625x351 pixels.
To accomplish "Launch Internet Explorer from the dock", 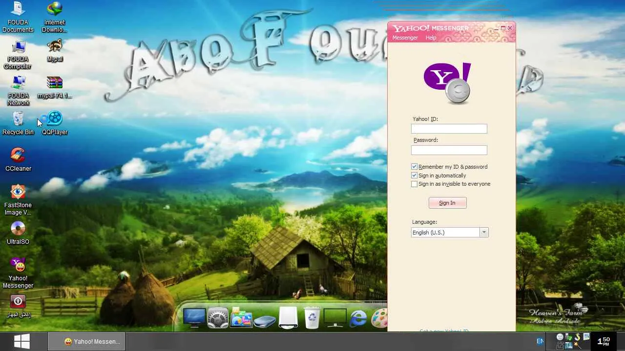I will click(358, 318).
